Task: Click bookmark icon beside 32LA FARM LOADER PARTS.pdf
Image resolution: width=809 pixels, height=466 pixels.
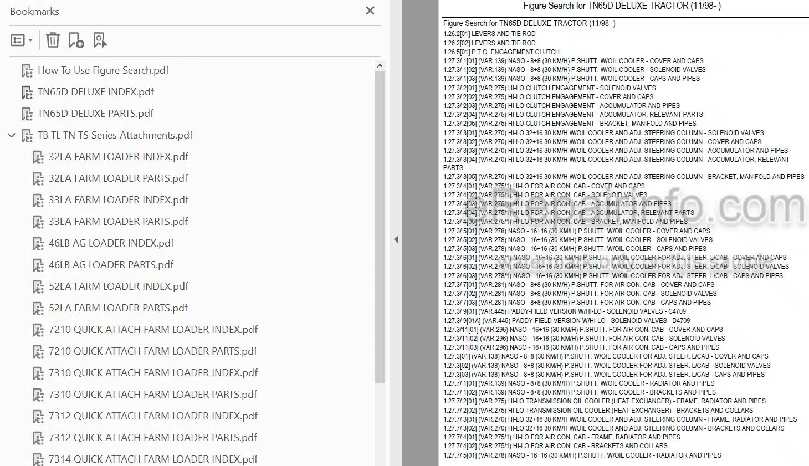Action: 38,179
